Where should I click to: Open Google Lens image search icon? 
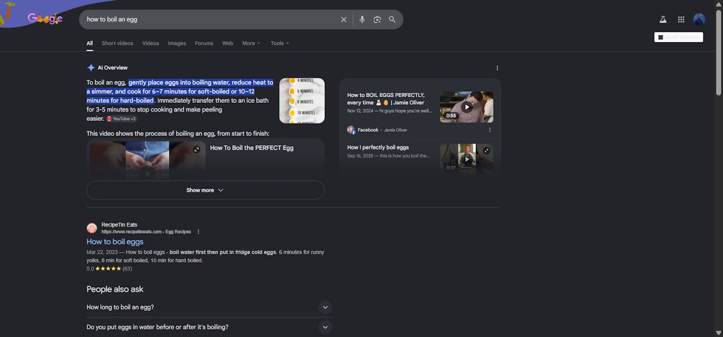click(377, 20)
